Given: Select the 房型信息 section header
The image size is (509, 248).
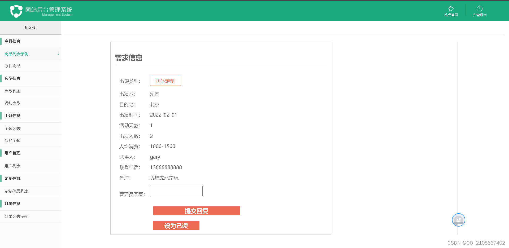Looking at the screenshot, I should pyautogui.click(x=12, y=78).
